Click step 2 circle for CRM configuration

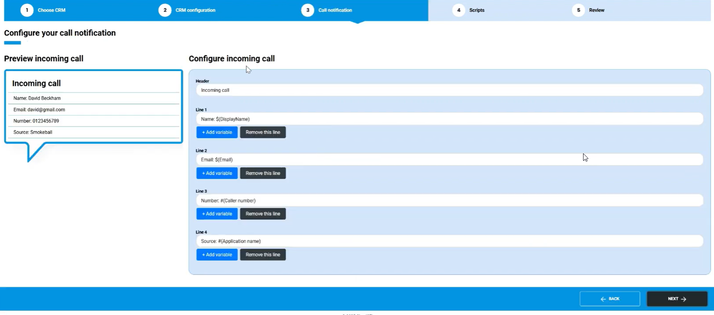point(165,10)
